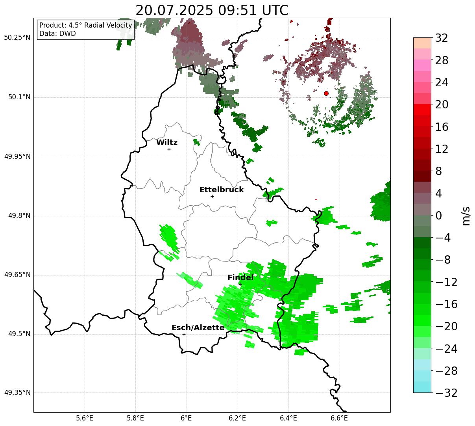
Task: Click the 49.35°N latitude tick label
Action: coord(17,393)
